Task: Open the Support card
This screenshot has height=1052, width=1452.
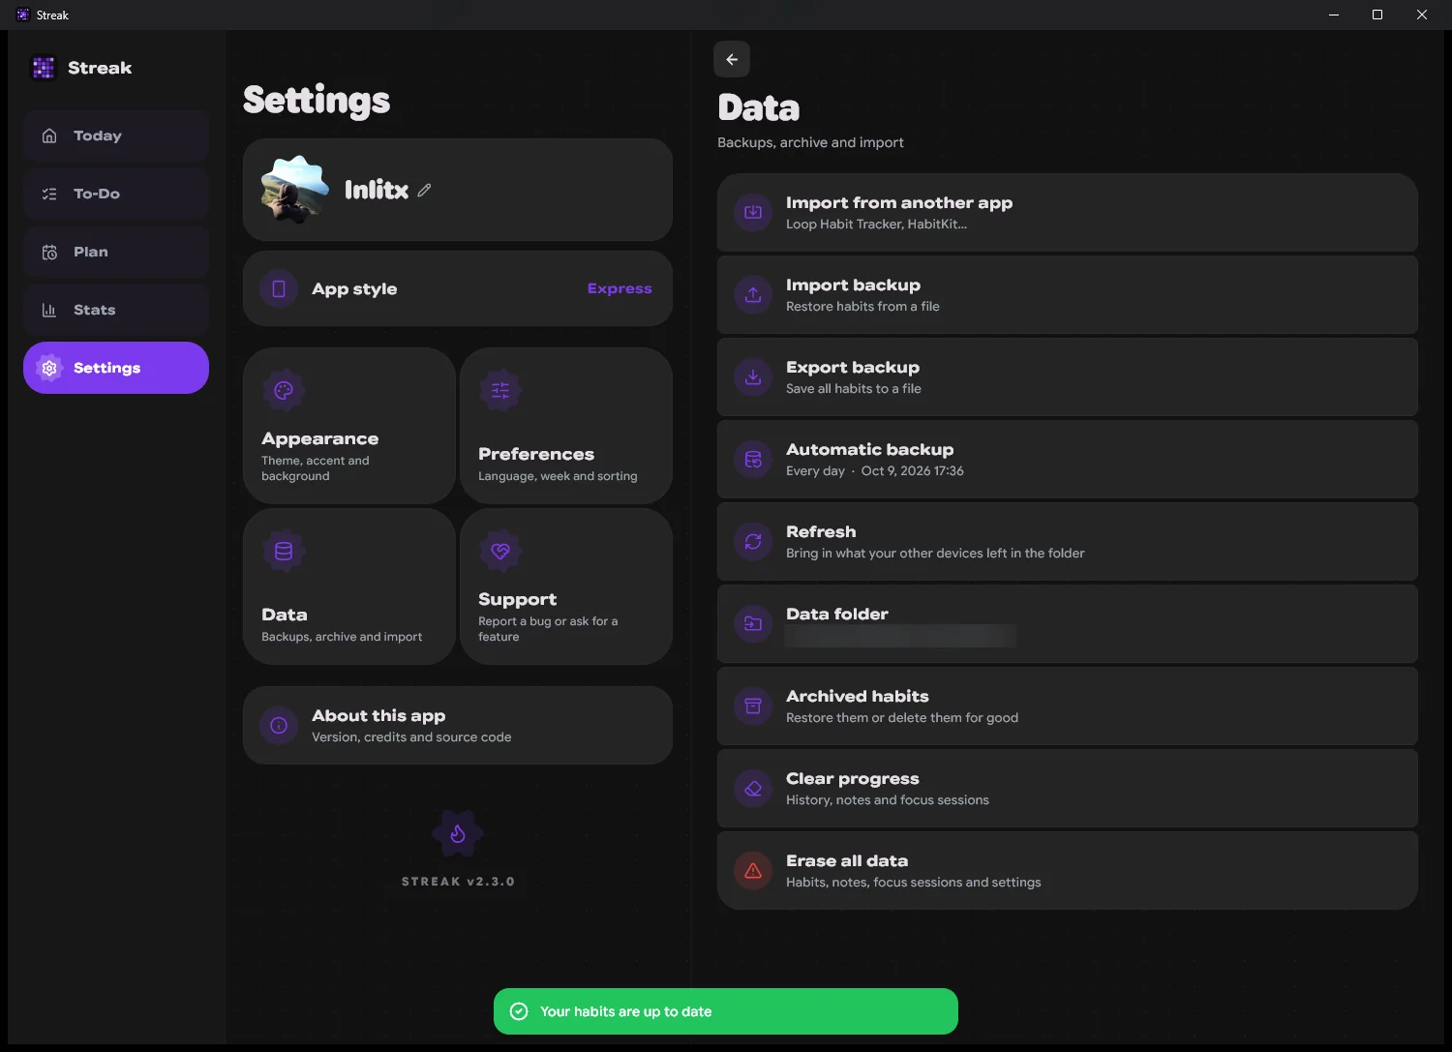Action: coord(566,586)
